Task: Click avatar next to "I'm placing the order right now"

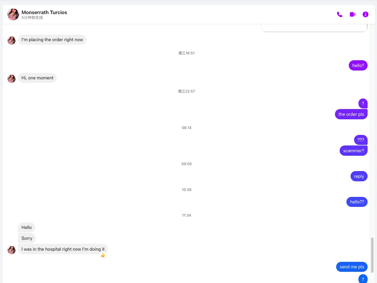Action: click(11, 41)
